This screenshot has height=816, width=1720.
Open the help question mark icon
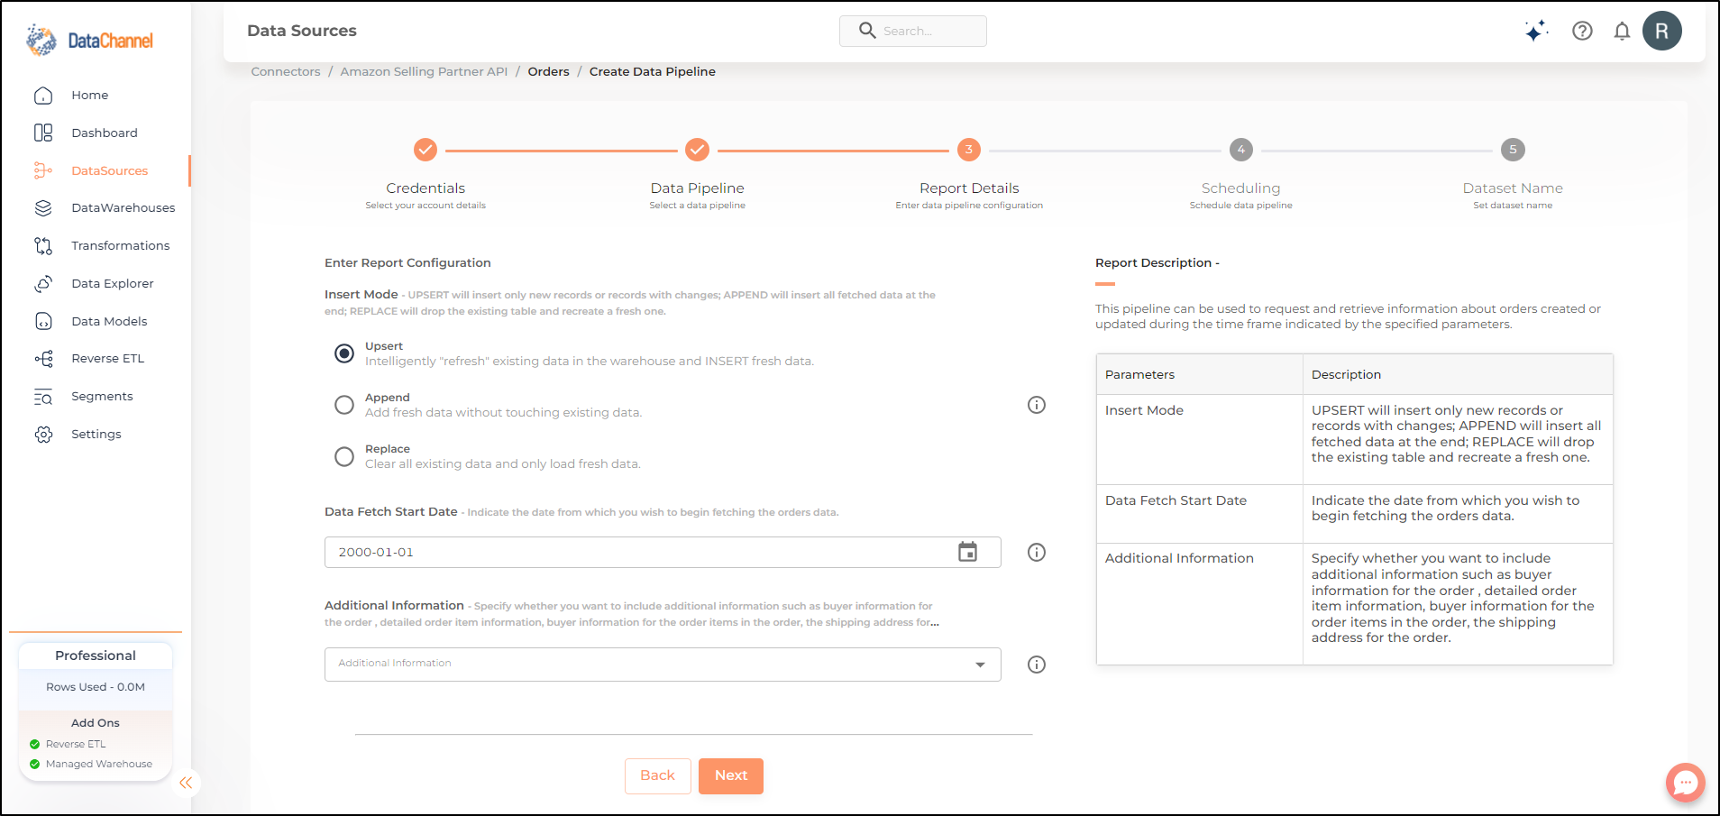tap(1582, 31)
